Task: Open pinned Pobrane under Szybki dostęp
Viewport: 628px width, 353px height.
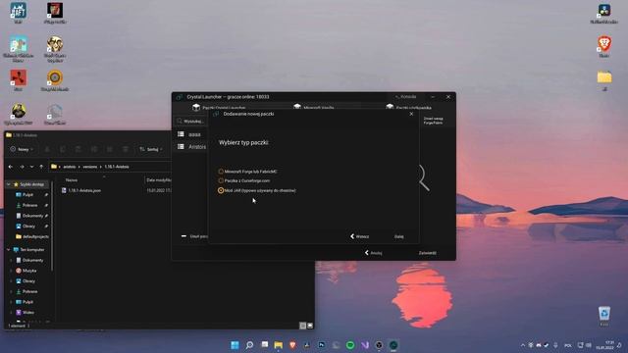Action: [x=29, y=205]
